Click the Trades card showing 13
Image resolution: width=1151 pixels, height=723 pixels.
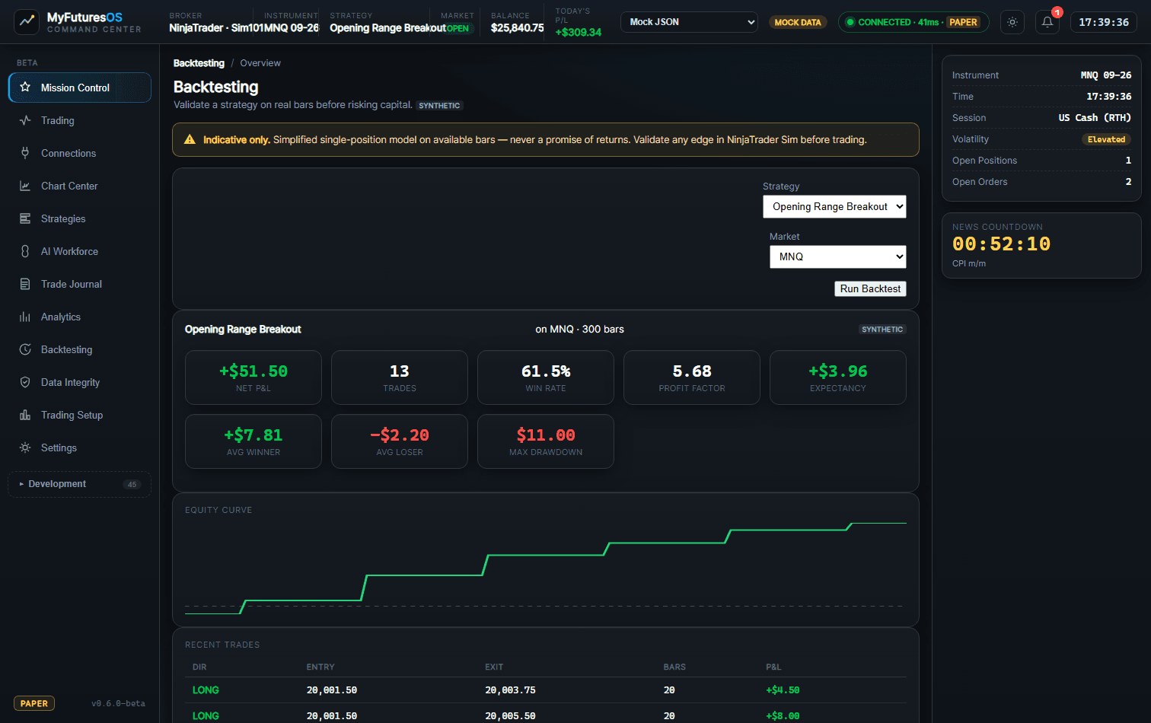click(400, 377)
